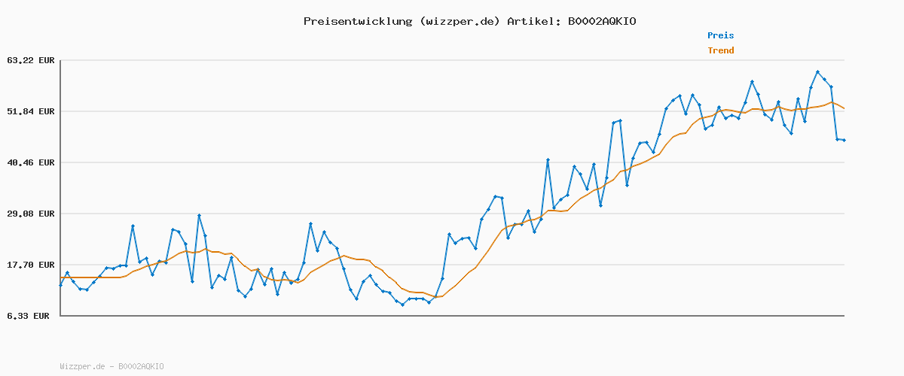Click the first data point of the blue line
This screenshot has height=376, width=904.
point(60,286)
